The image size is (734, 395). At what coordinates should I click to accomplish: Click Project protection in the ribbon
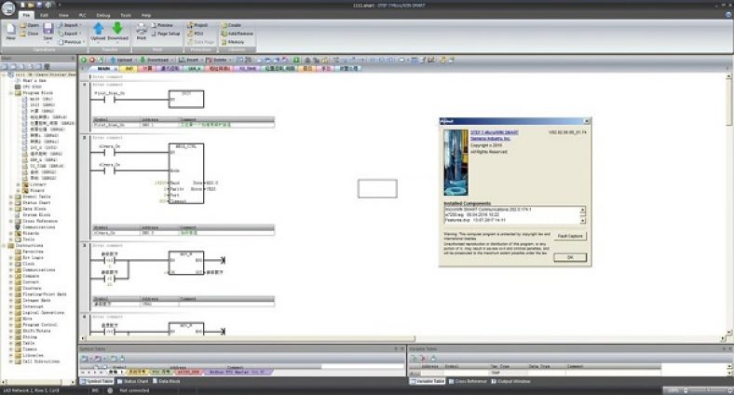[197, 25]
